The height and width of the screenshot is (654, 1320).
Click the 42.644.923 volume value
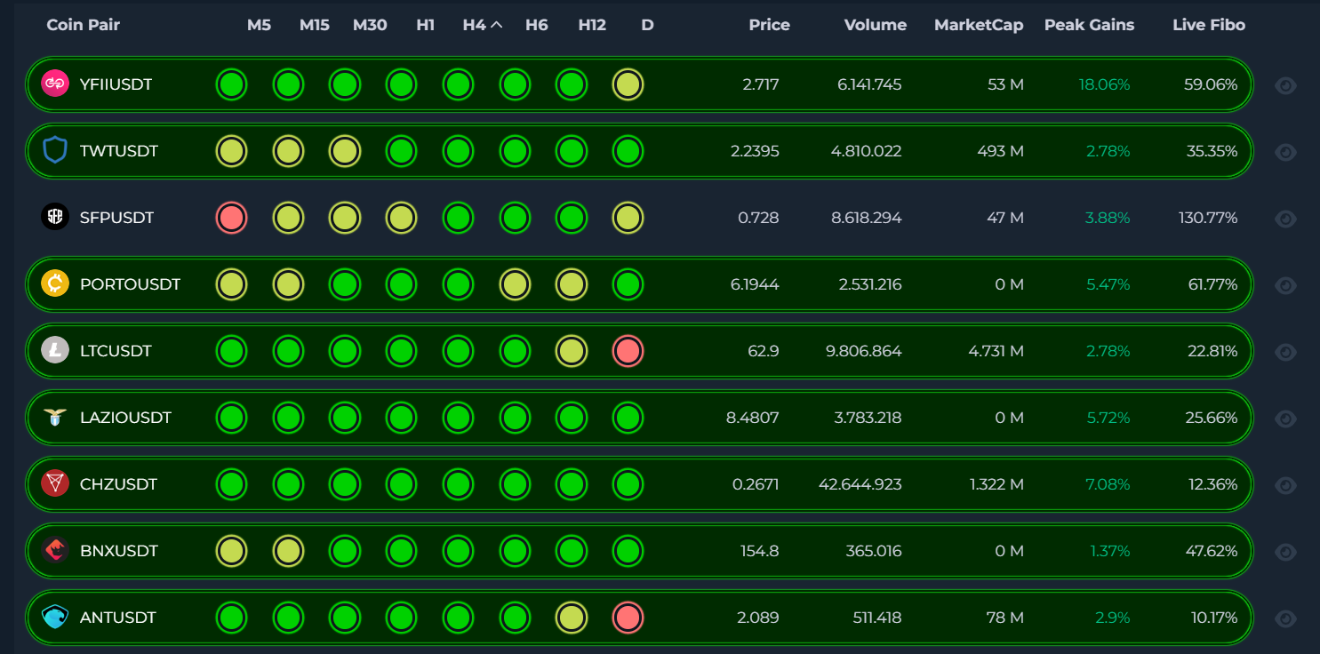click(x=860, y=484)
